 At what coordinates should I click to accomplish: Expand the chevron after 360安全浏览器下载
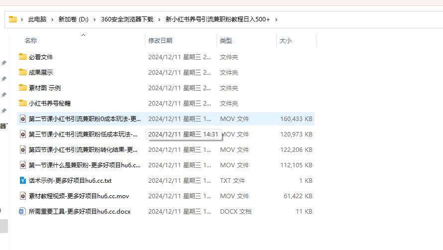coord(159,19)
